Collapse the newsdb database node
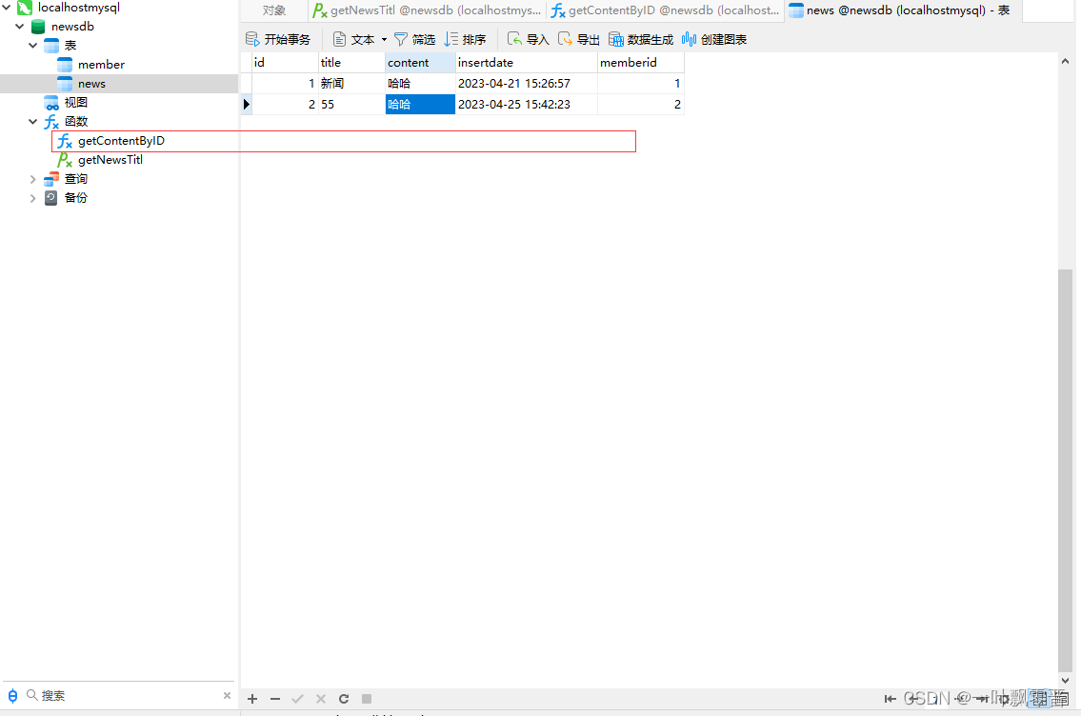Image resolution: width=1081 pixels, height=716 pixels. [x=19, y=27]
